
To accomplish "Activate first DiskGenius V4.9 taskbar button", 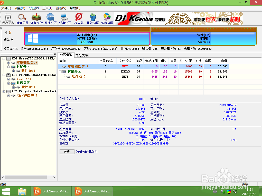I will pyautogui.click(x=51, y=191).
